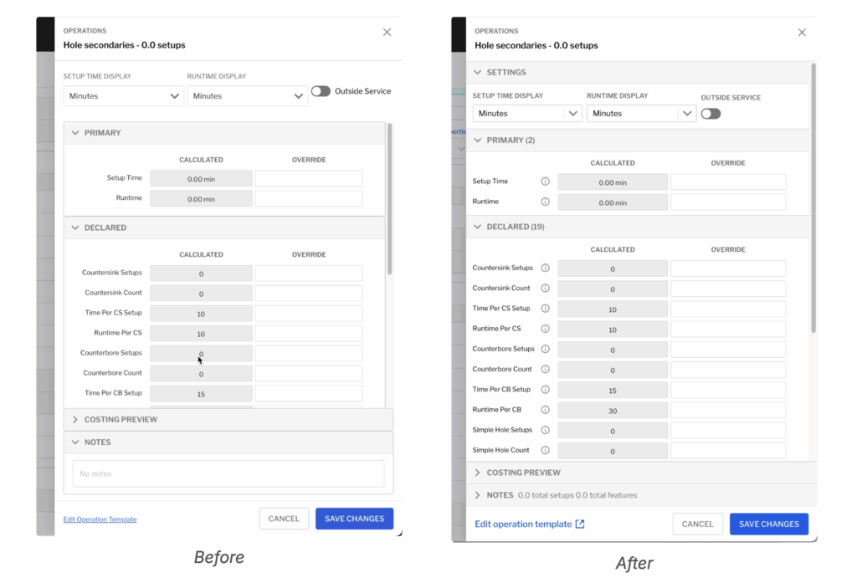The image size is (857, 588).
Task: Toggle the Outside Service switch in After dialog
Action: (711, 113)
